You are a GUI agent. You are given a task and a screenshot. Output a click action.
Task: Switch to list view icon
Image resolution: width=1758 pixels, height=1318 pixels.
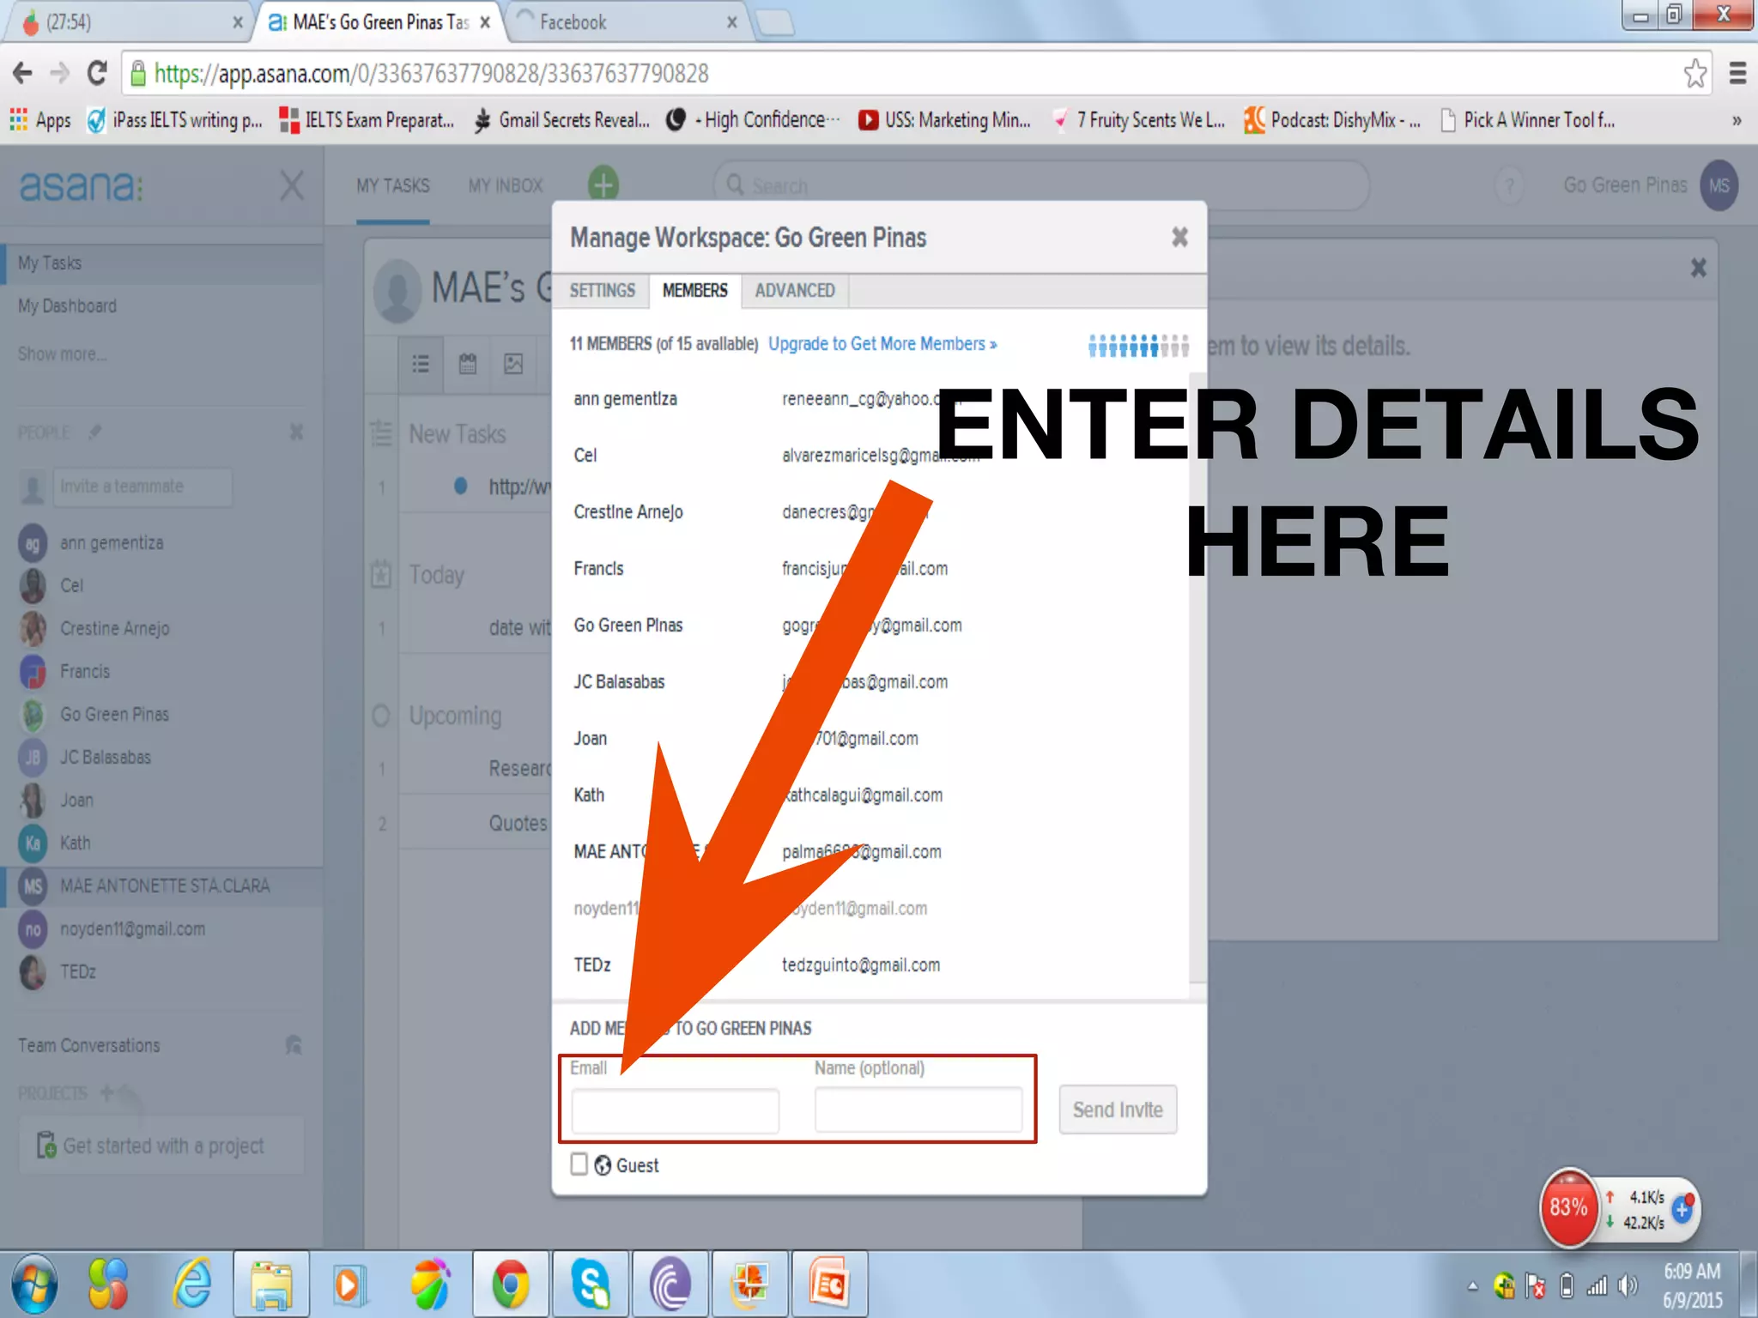pyautogui.click(x=421, y=364)
